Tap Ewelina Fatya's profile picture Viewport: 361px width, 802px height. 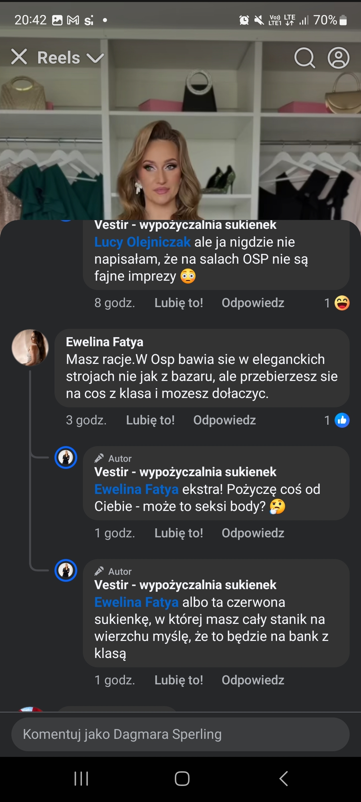[30, 348]
